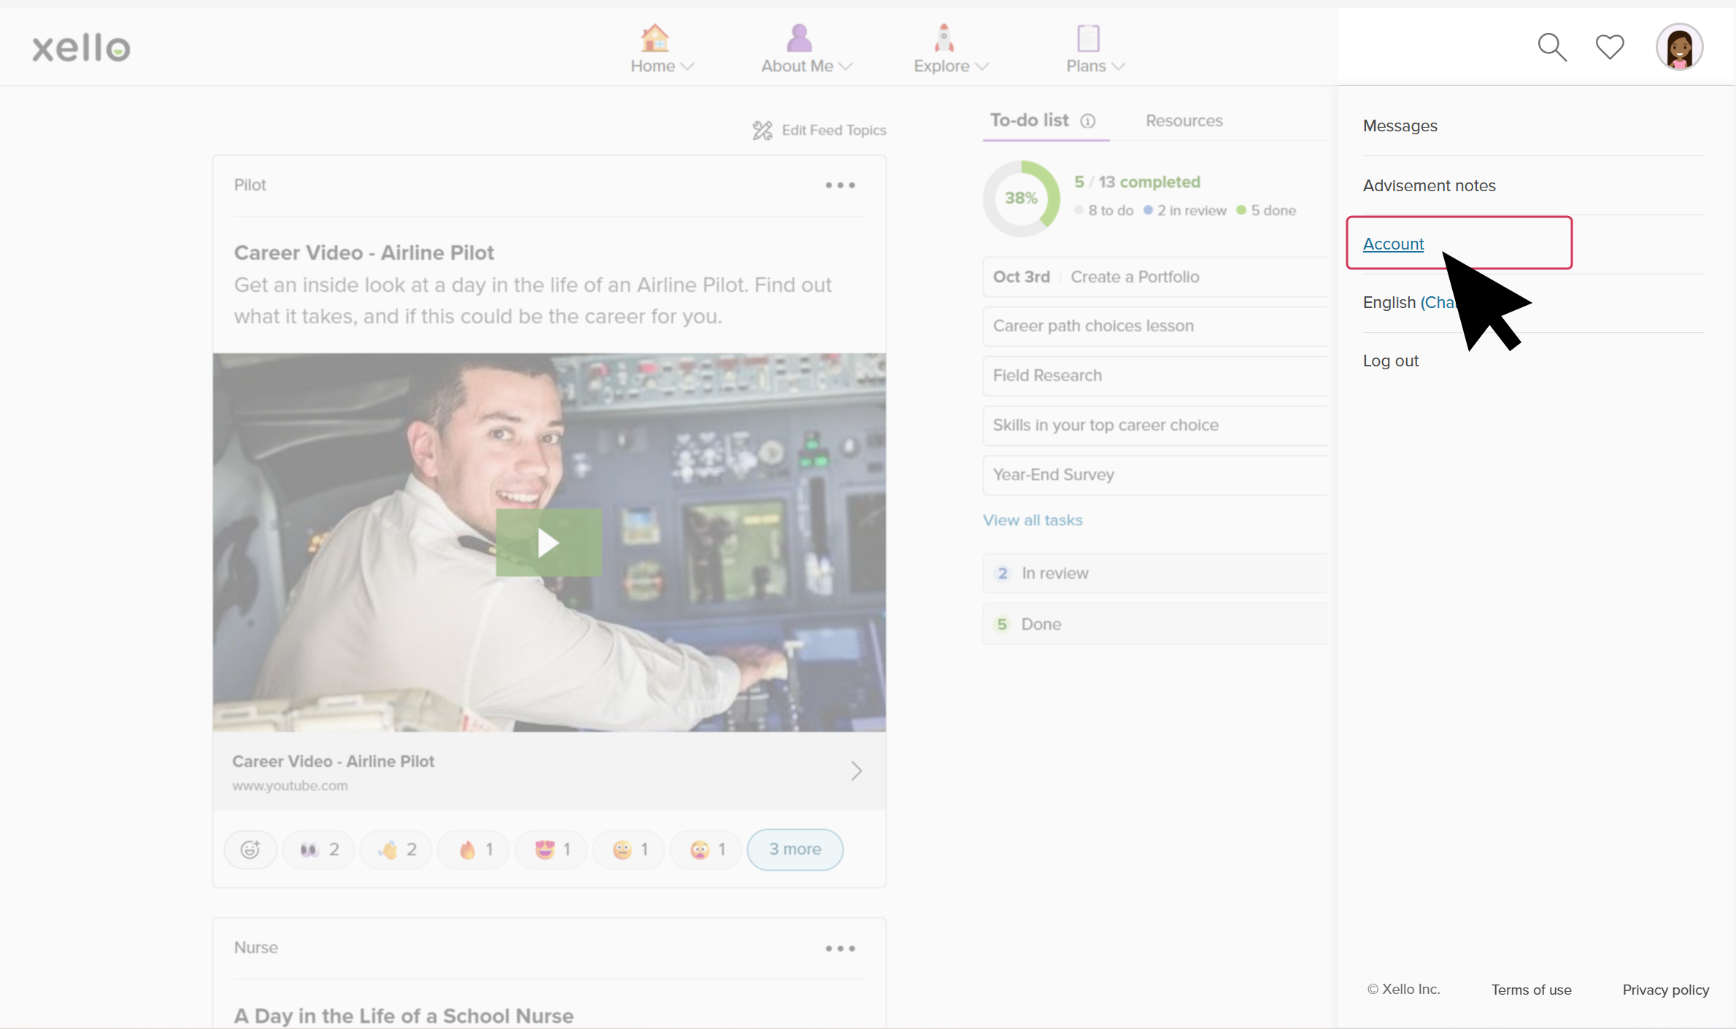Toggle the fire reaction on the Pilot post
Viewport: 1736px width, 1029px height.
tap(472, 849)
